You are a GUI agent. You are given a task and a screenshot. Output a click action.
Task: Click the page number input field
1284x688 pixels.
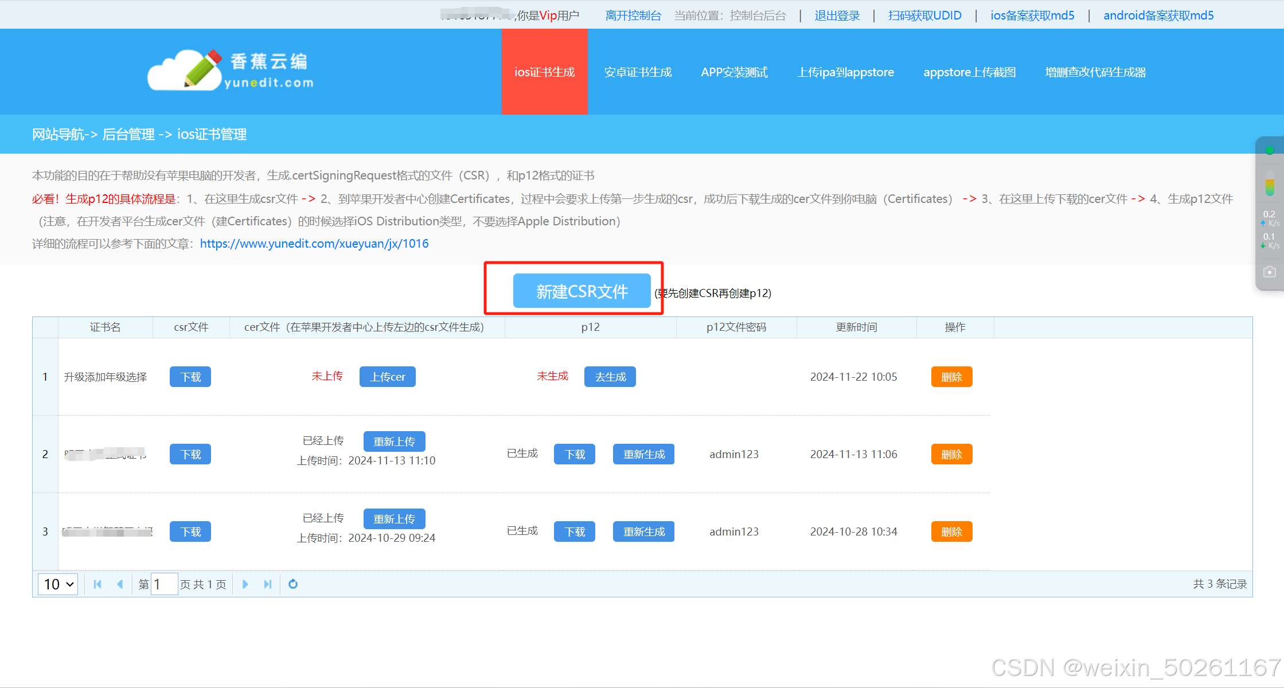click(x=164, y=584)
